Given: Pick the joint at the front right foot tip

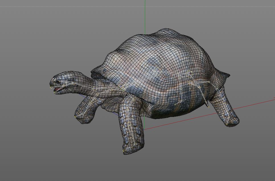Looking at the screenshot, I should (124, 151).
